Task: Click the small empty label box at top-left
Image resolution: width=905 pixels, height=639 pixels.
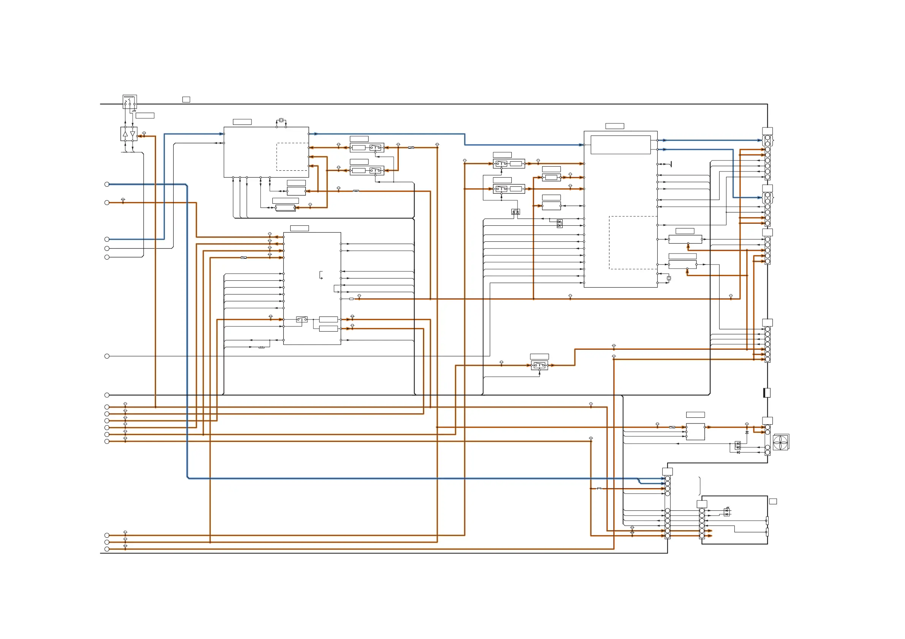Action: (186, 100)
